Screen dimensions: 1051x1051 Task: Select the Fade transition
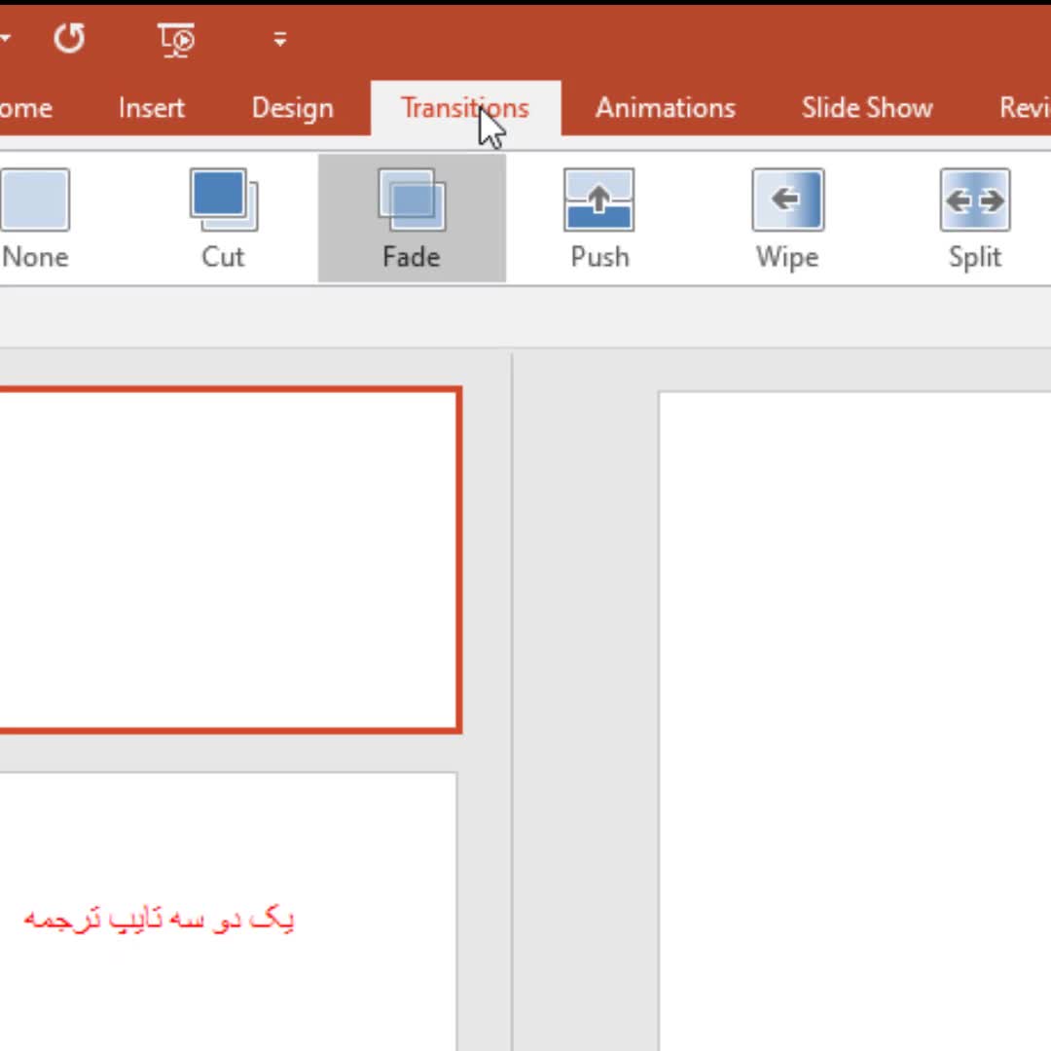click(x=412, y=219)
